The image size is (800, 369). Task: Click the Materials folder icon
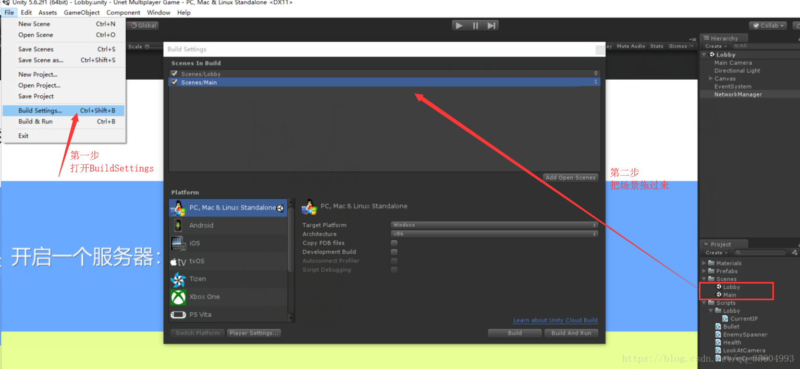pos(712,263)
